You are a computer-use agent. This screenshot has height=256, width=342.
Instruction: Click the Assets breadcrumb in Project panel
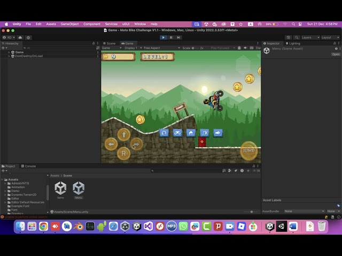click(55, 175)
